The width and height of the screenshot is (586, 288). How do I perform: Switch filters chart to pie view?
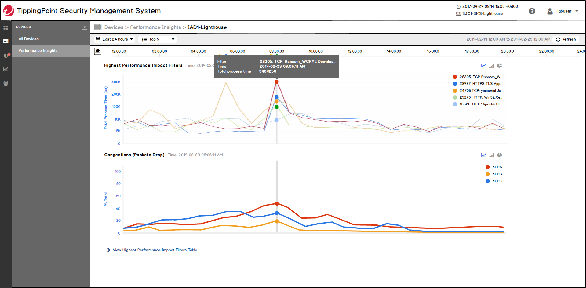(x=500, y=66)
